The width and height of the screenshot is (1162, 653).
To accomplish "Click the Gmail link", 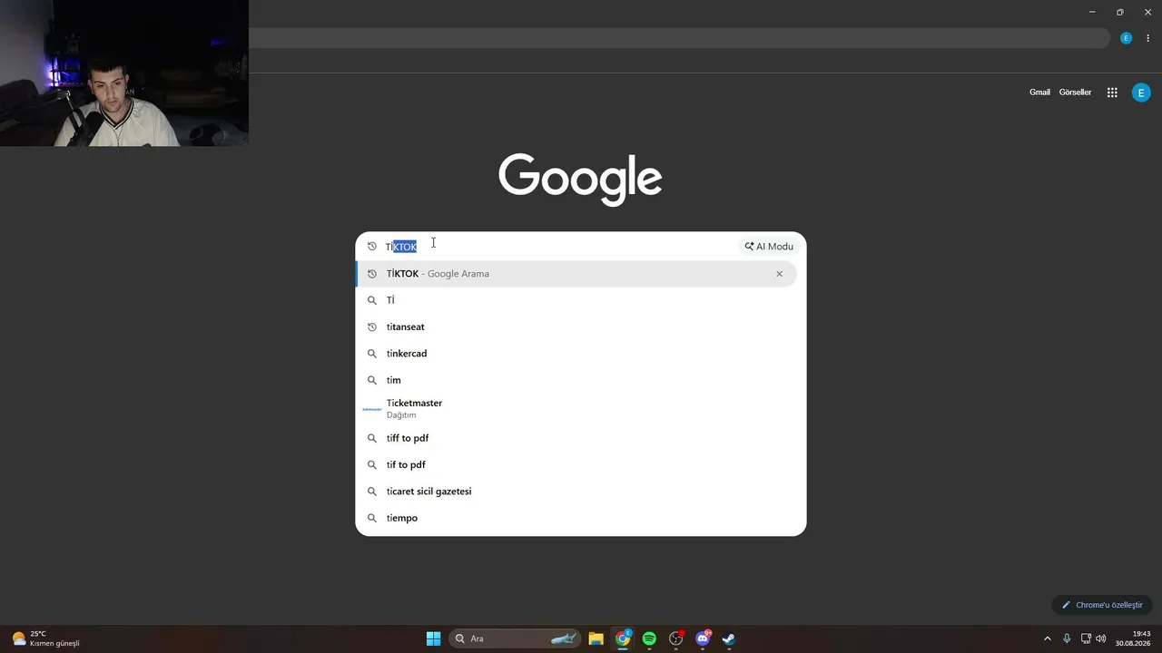I will pos(1039,93).
